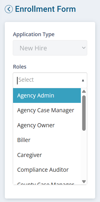Click the chevron on the New Hire dropdown

click(84, 48)
